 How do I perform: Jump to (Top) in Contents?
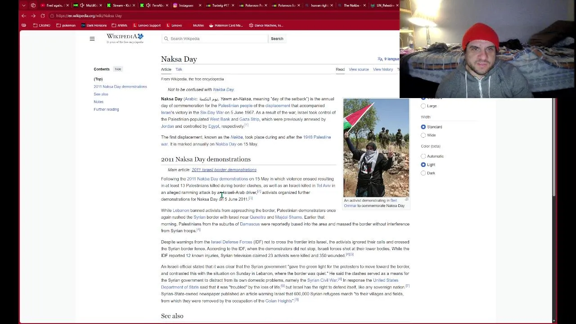pyautogui.click(x=98, y=79)
